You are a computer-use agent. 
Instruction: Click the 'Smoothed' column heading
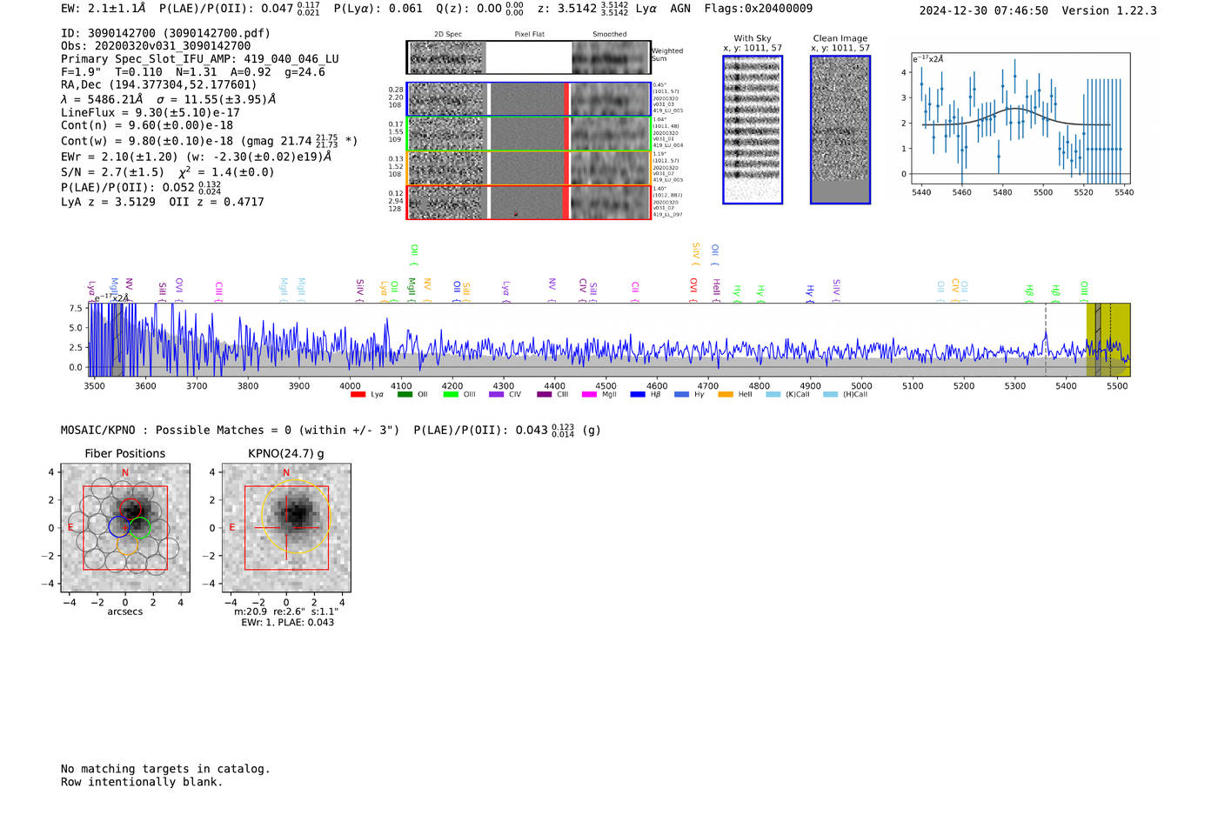(x=610, y=35)
